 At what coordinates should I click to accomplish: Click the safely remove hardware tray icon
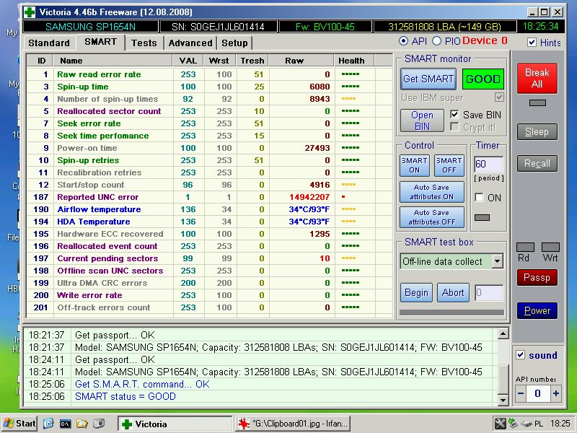(527, 424)
